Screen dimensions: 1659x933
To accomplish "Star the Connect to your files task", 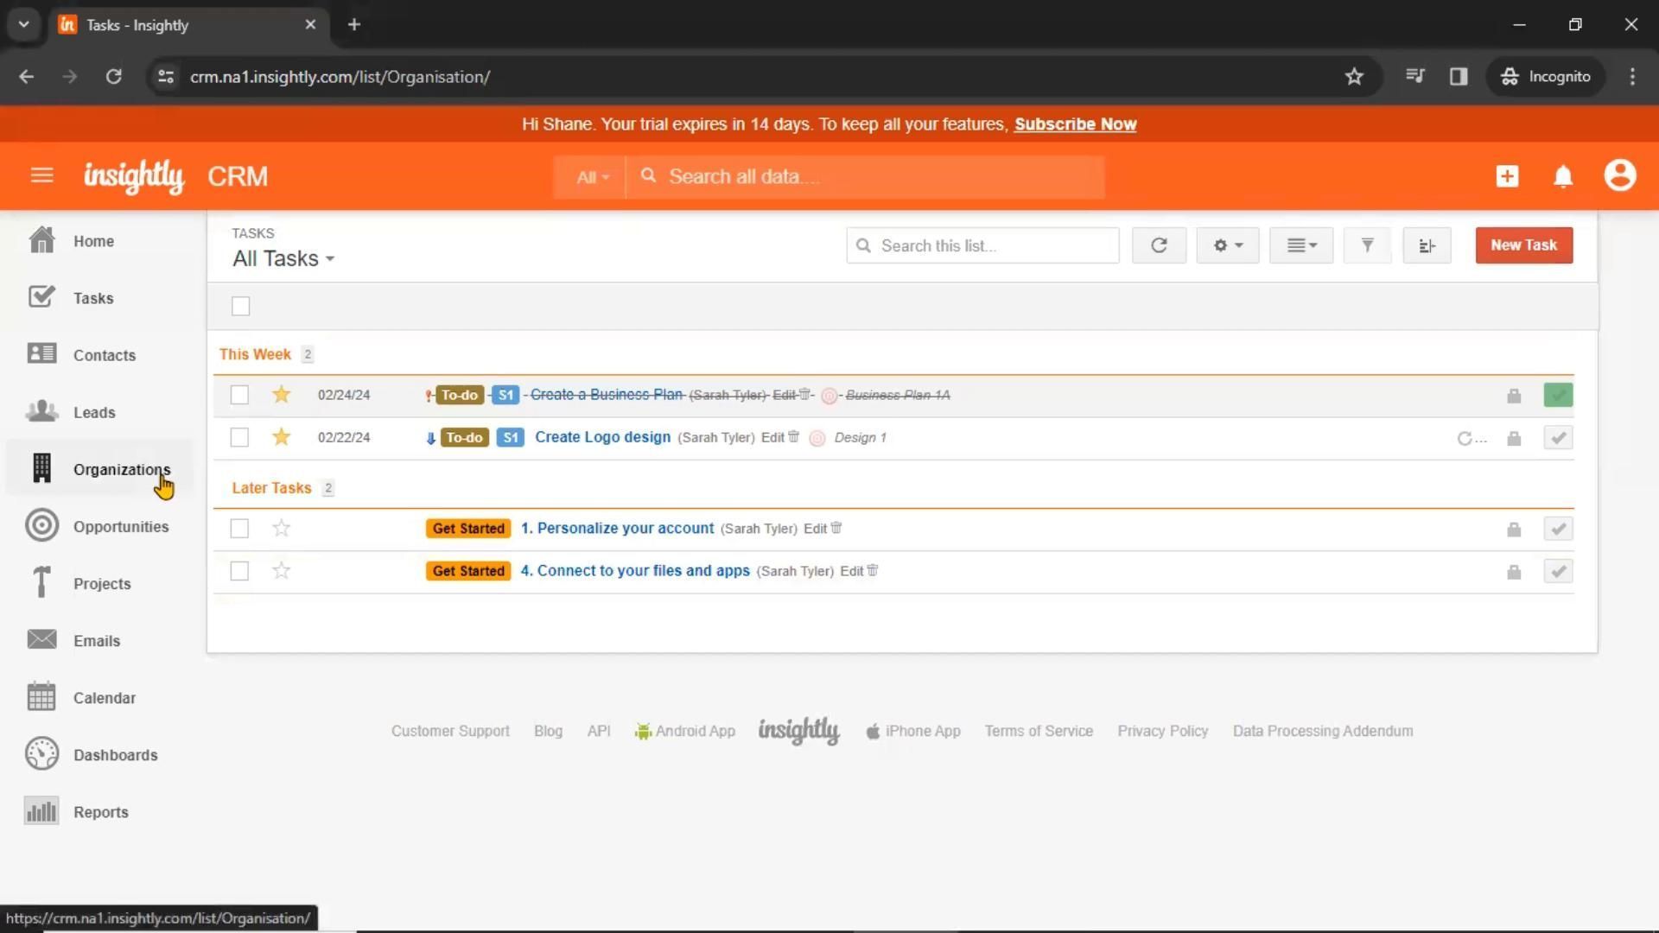I will (281, 571).
